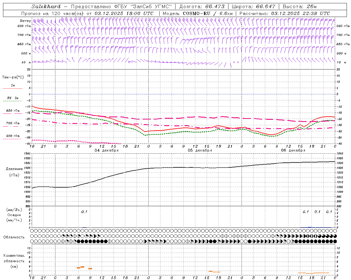Click the Ветер wind panel label

click(x=25, y=21)
